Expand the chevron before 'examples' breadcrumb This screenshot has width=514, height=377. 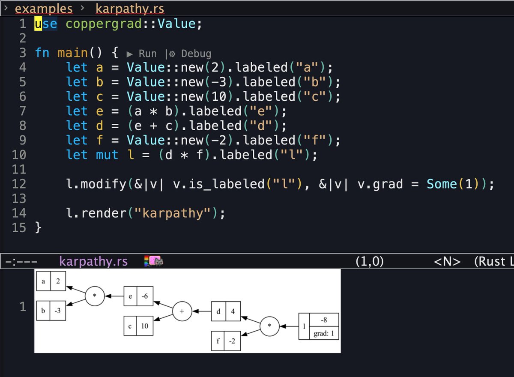pyautogui.click(x=6, y=8)
